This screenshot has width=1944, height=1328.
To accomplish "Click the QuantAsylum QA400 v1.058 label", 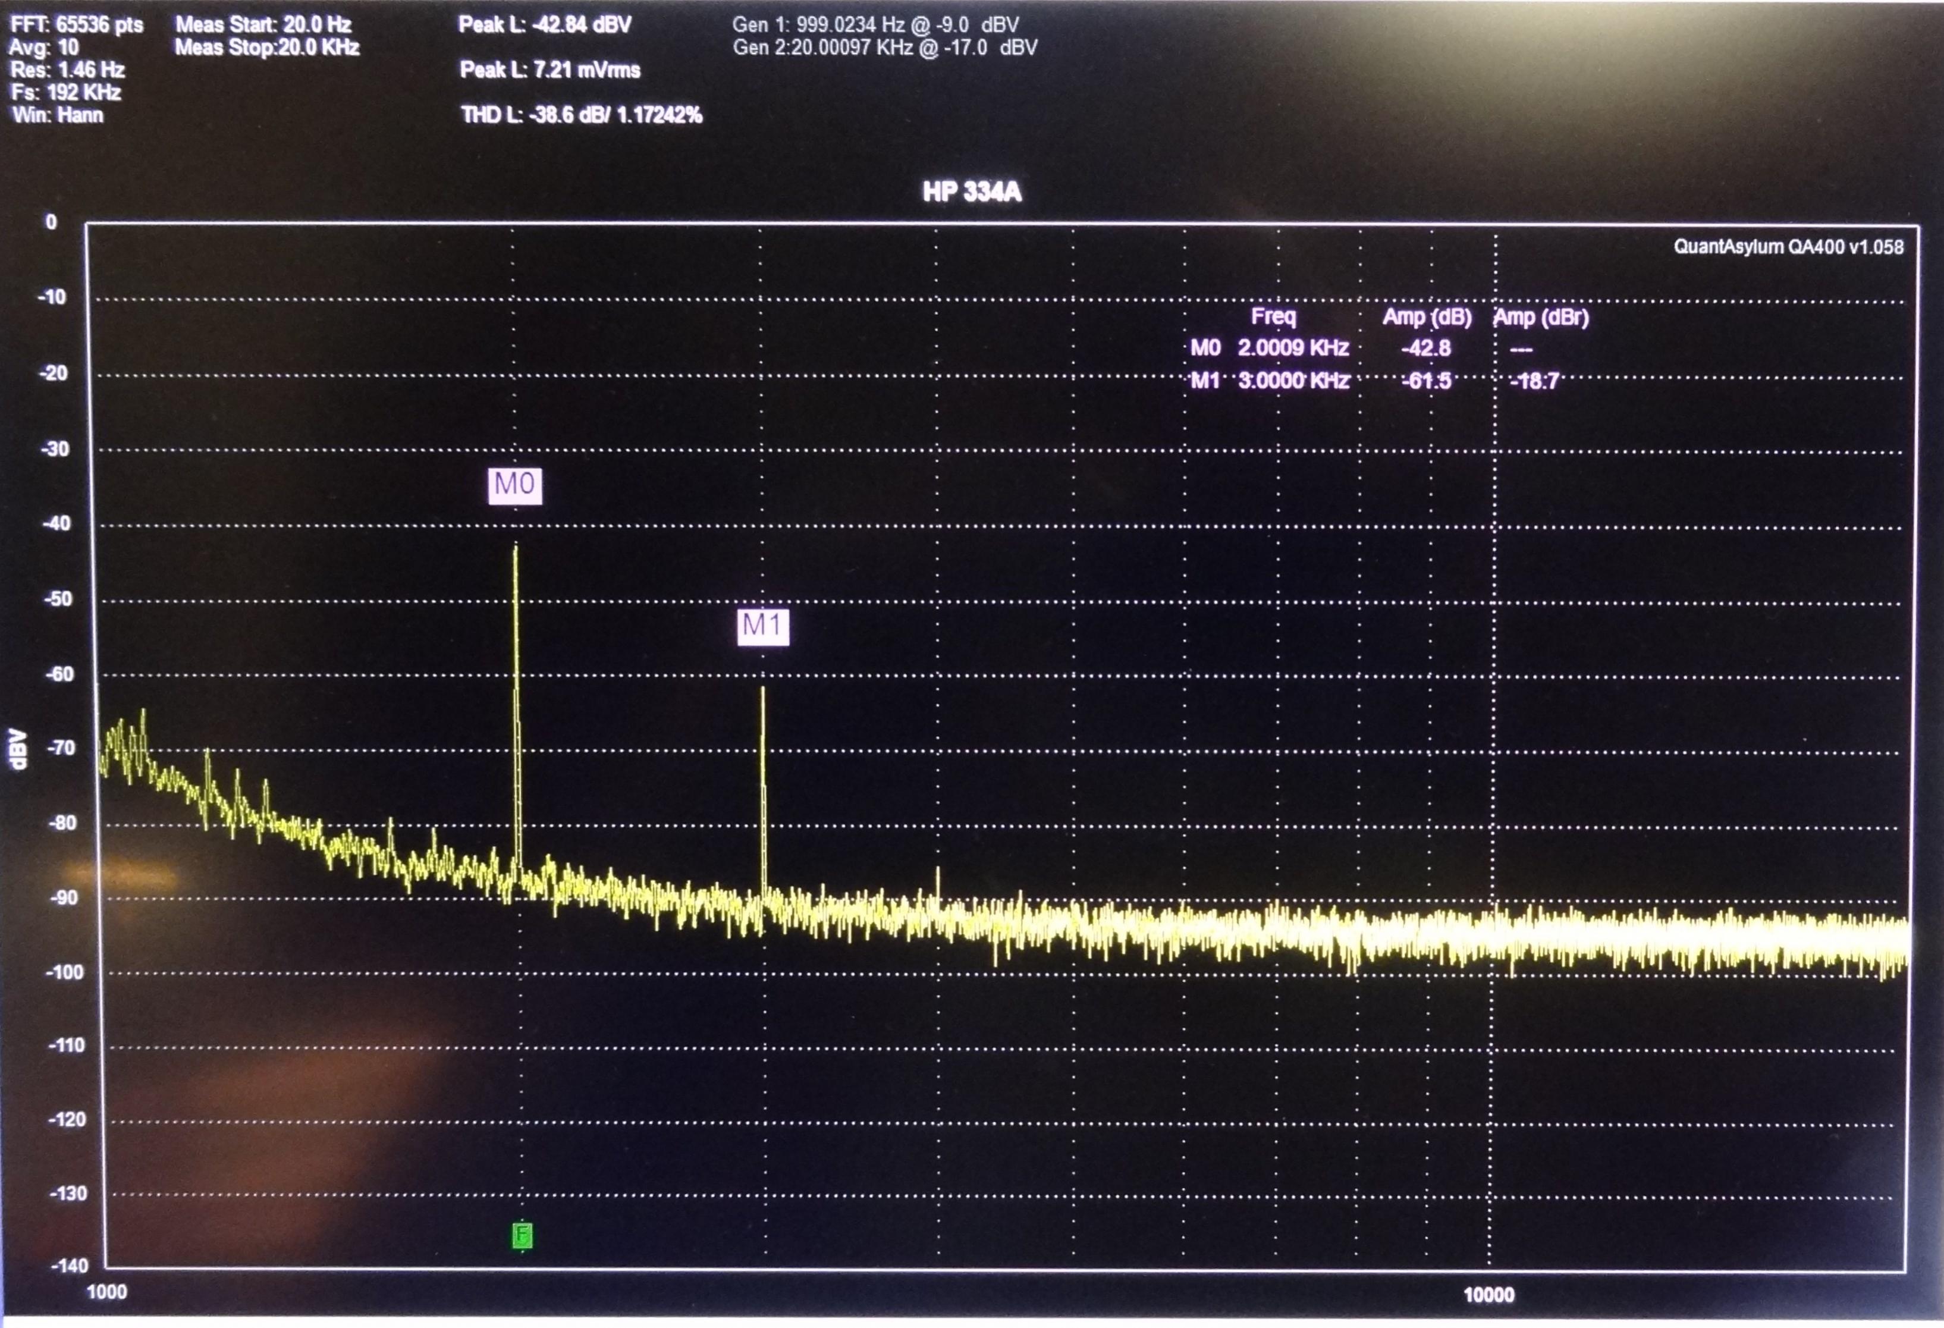I will pos(1788,247).
